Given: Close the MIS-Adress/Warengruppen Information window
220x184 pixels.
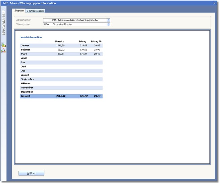Looking at the screenshot, I should [214, 3].
